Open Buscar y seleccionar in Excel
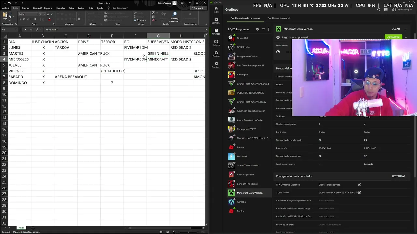This screenshot has width=417, height=234. tap(174, 17)
